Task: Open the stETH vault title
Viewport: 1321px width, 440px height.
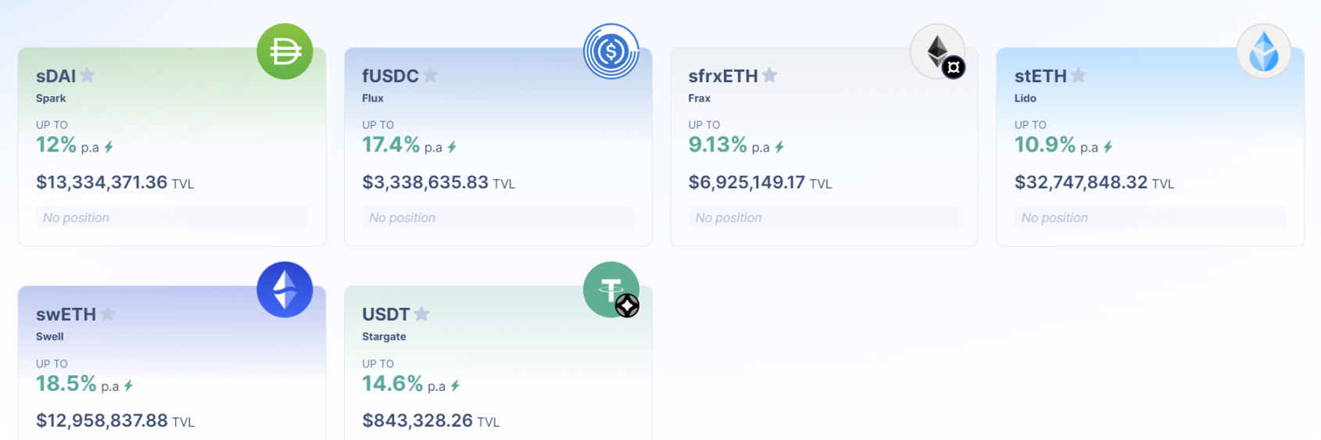Action: (1040, 76)
